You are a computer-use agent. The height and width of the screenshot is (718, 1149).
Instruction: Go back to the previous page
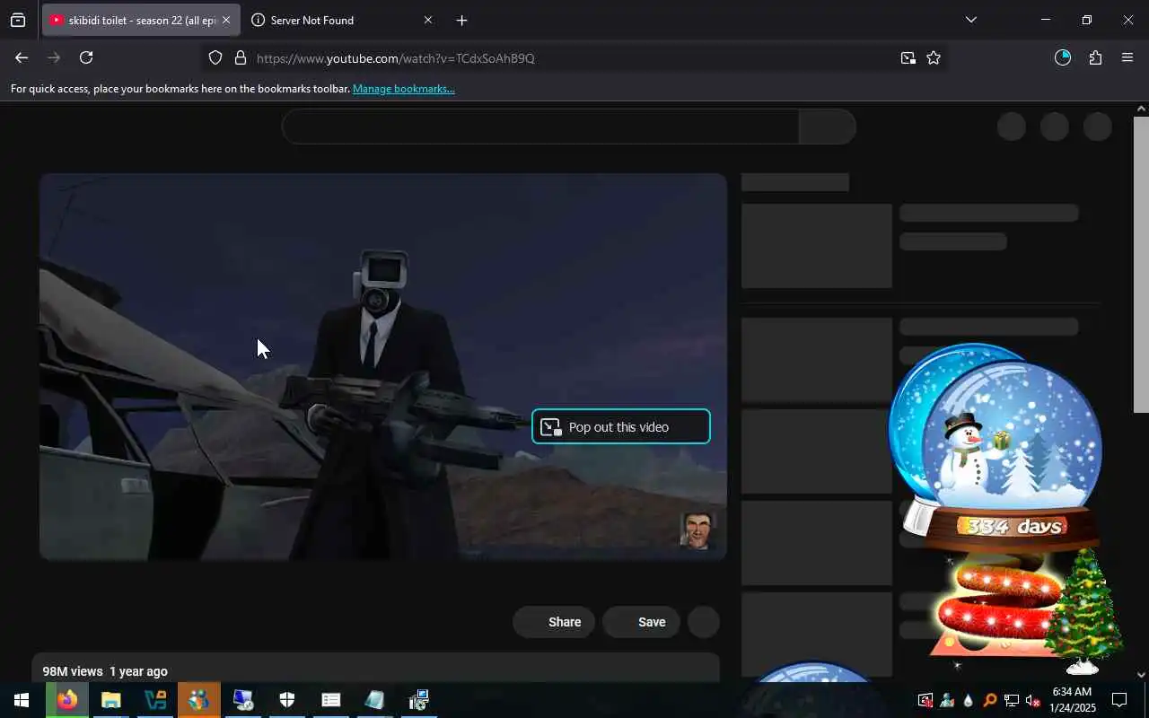click(x=22, y=57)
